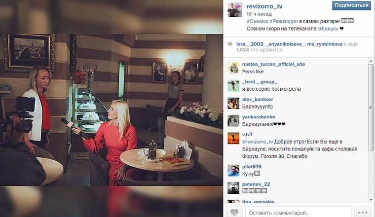Click nastea_turcan_official_site avatar
The height and width of the screenshot is (217, 375).
coord(233,68)
